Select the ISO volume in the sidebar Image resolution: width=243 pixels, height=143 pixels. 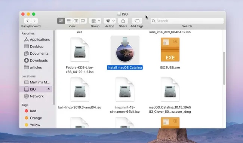36,89
